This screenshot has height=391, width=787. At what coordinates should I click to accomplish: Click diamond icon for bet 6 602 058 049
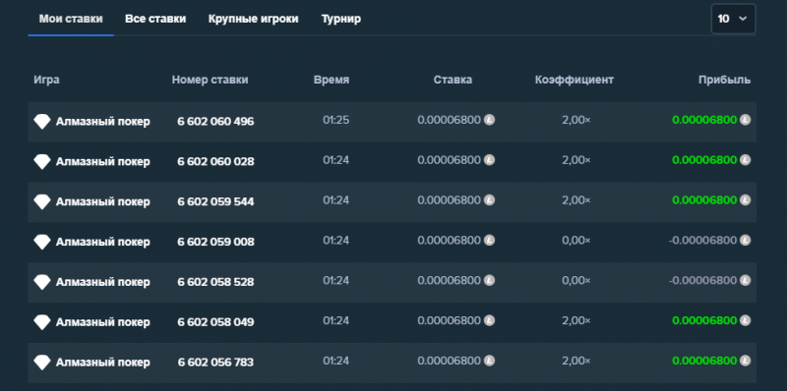coord(42,322)
